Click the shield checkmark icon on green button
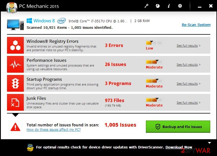The image size is (217, 156). click(158, 127)
